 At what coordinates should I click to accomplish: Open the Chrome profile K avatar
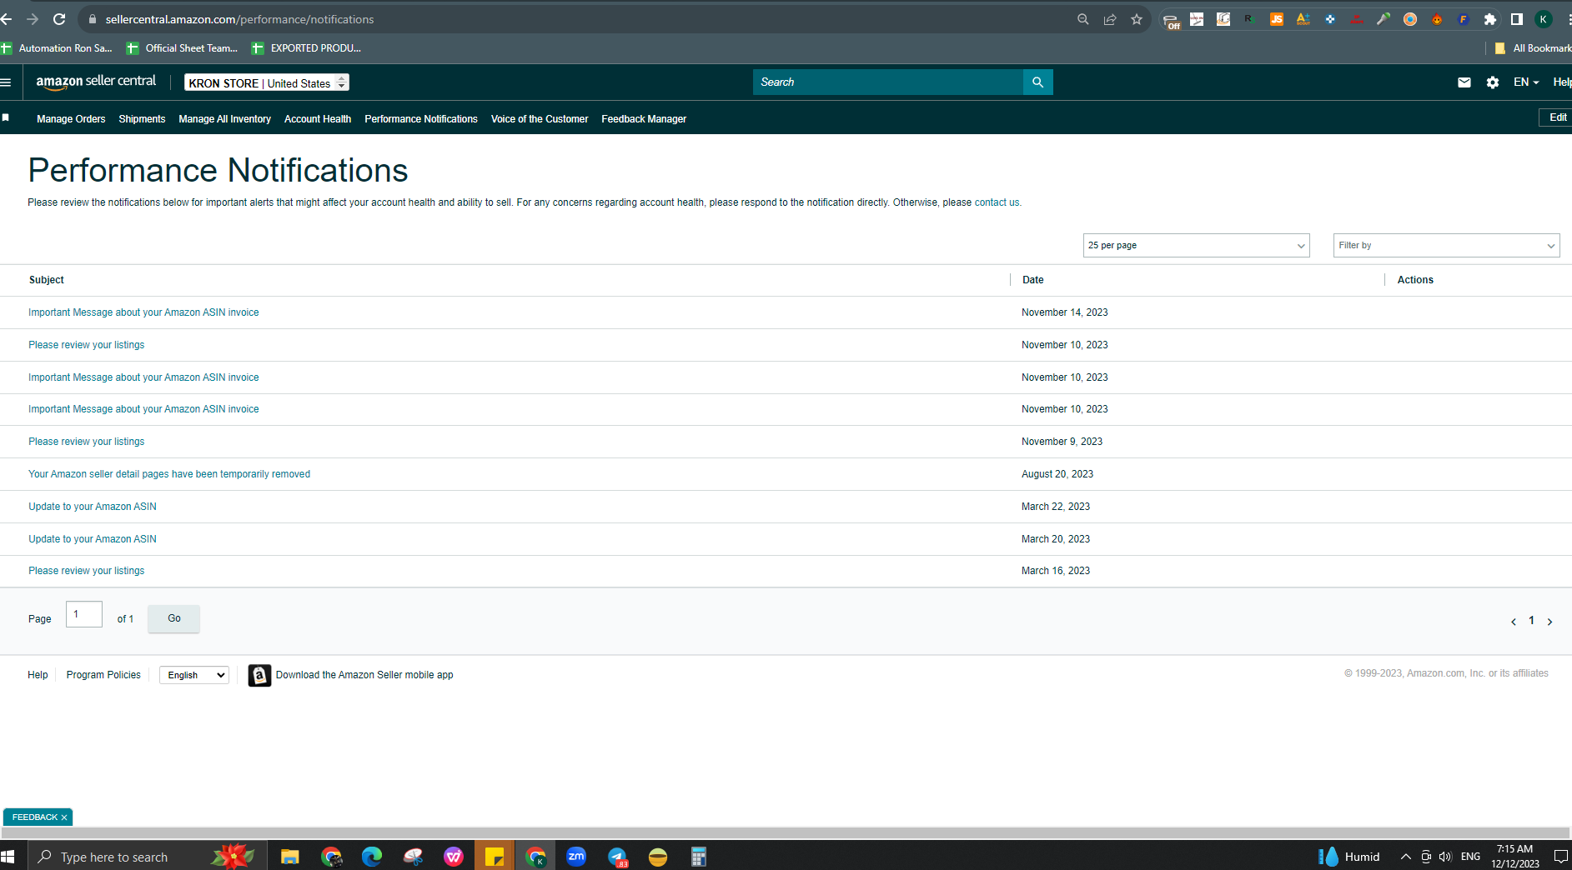pyautogui.click(x=1544, y=19)
